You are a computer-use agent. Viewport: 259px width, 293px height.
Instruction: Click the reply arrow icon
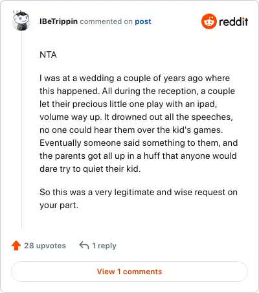84,246
